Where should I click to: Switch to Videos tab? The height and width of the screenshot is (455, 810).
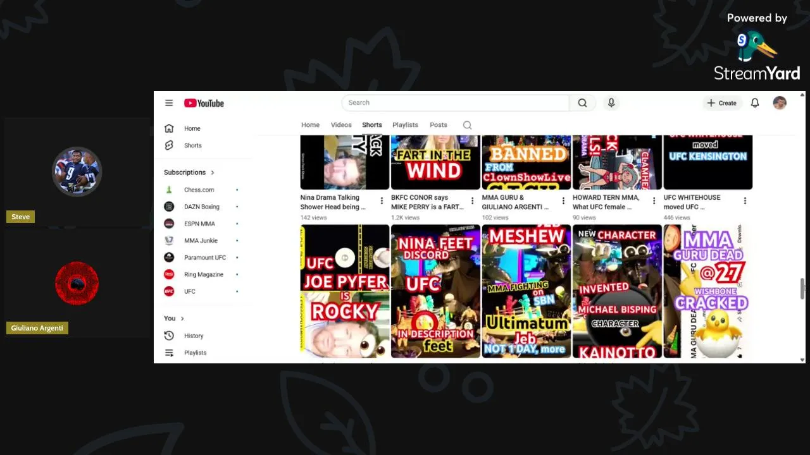pos(341,125)
